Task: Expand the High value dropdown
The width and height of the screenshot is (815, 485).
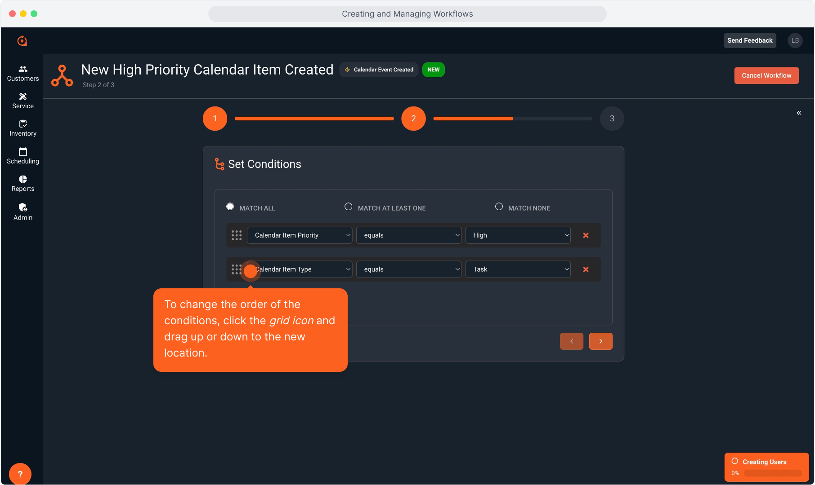Action: coord(518,235)
